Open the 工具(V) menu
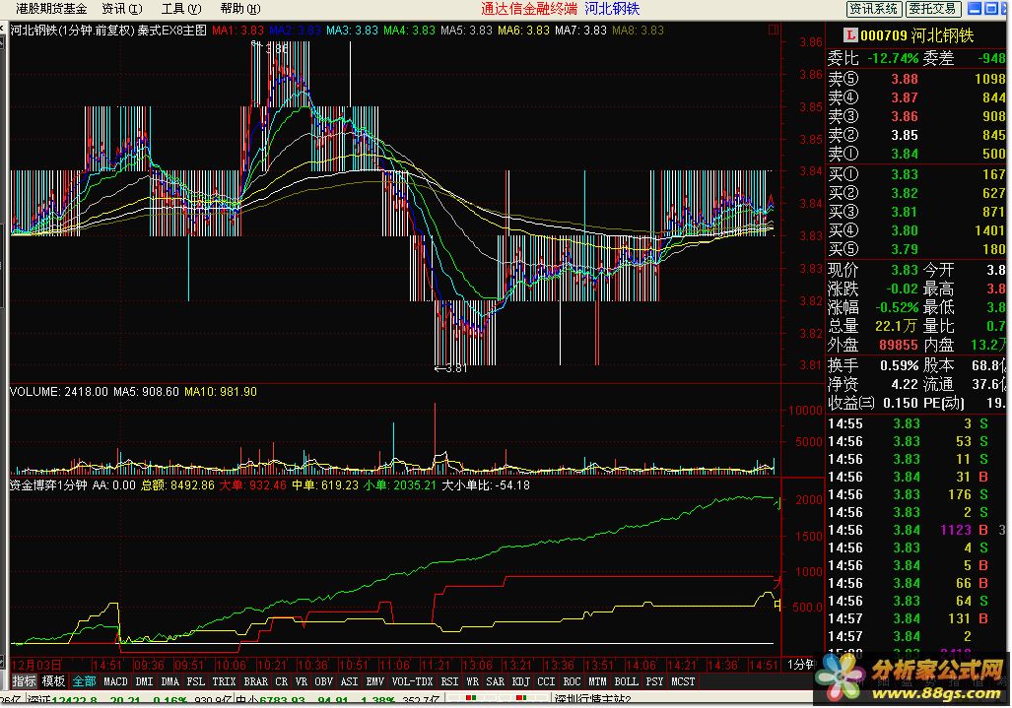The image size is (1012, 708). 180,9
